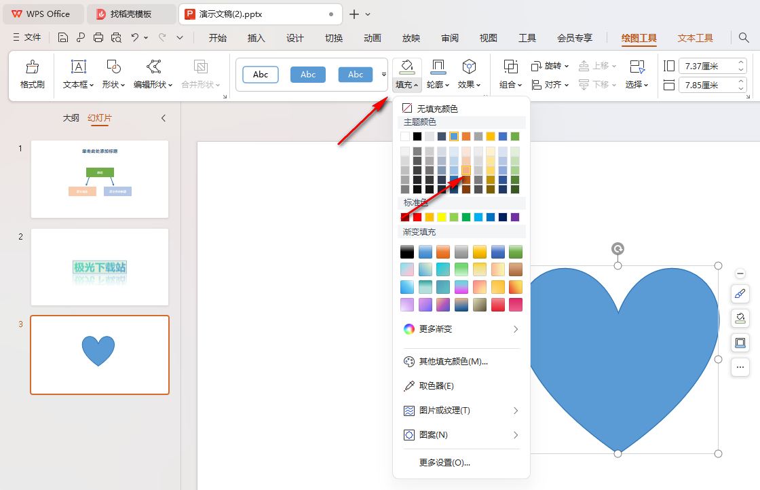Select slide 2 thumbnail with 极光下载站
760x490 pixels.
(x=100, y=267)
